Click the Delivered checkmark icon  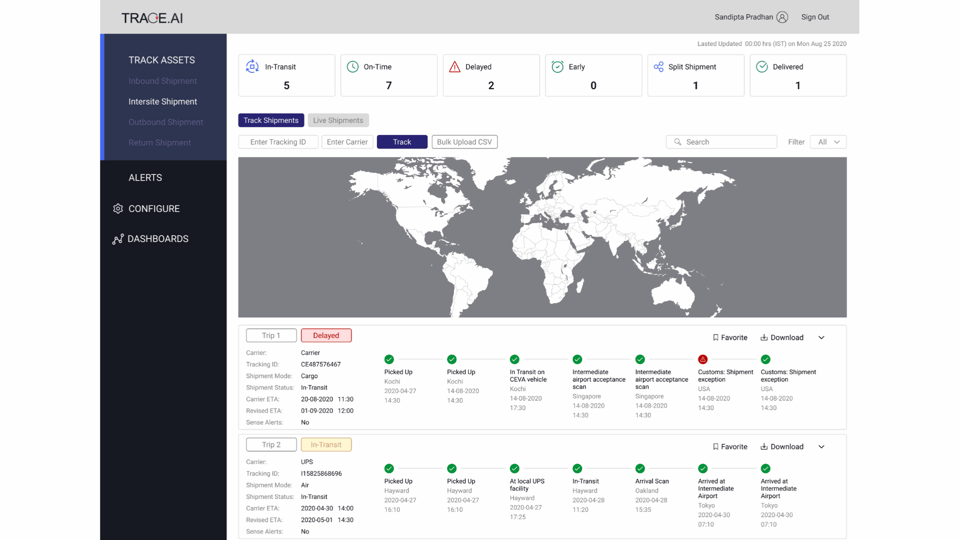click(762, 66)
